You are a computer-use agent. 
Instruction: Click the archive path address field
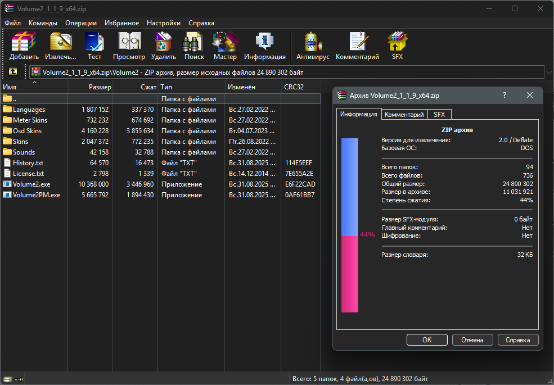[x=287, y=73]
